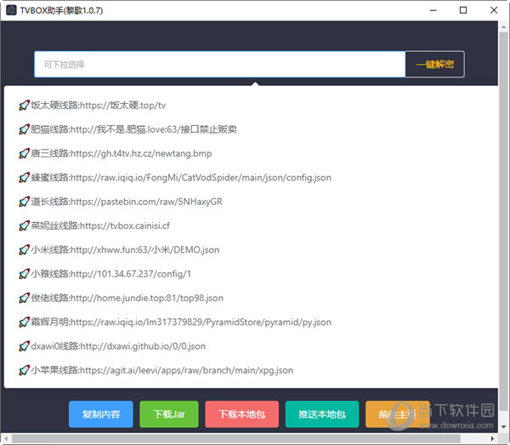The image size is (510, 445).
Task: Click the teal 推送本地包 button
Action: [322, 414]
